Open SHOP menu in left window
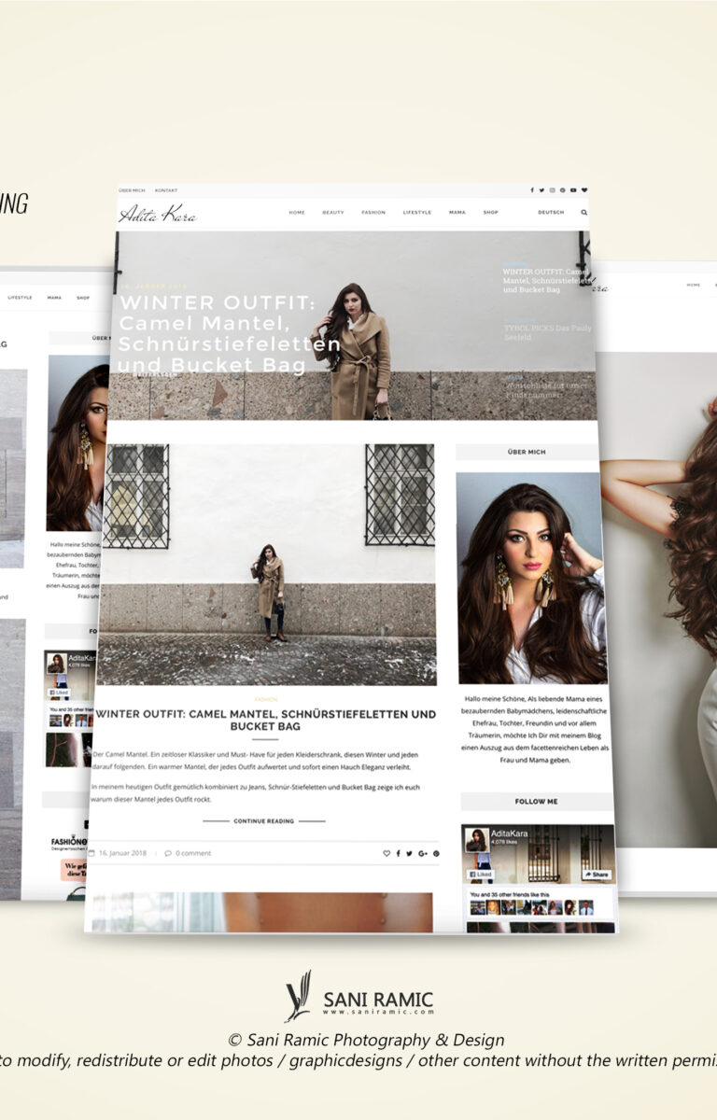The image size is (717, 1120). tap(83, 298)
